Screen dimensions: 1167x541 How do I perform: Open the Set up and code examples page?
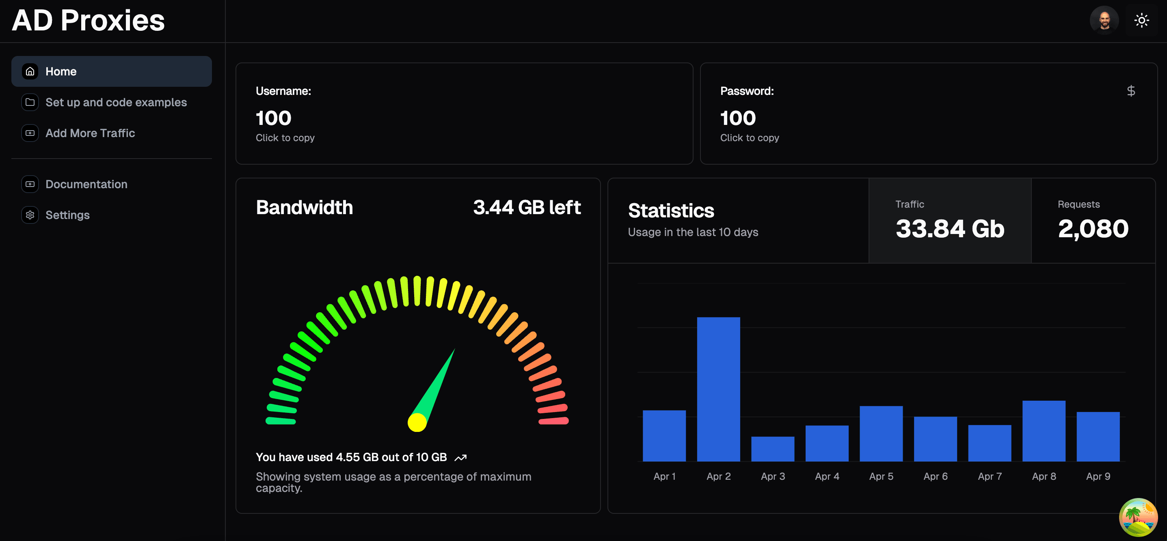116,102
